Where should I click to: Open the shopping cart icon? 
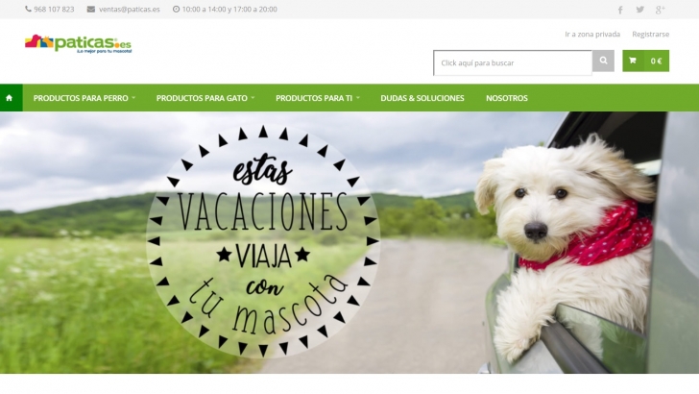(x=633, y=61)
